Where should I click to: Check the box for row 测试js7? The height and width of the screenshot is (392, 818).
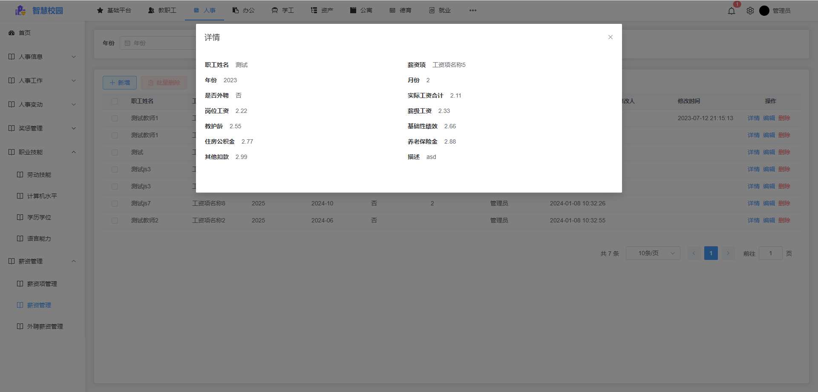115,204
